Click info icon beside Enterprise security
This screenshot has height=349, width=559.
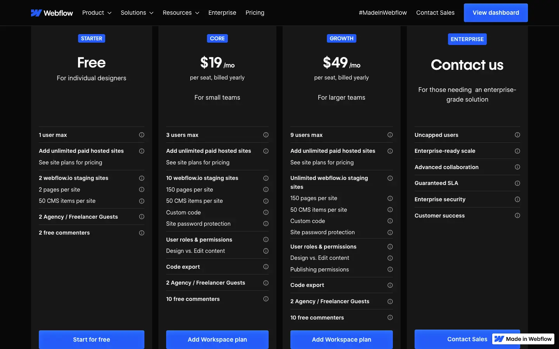(x=517, y=199)
